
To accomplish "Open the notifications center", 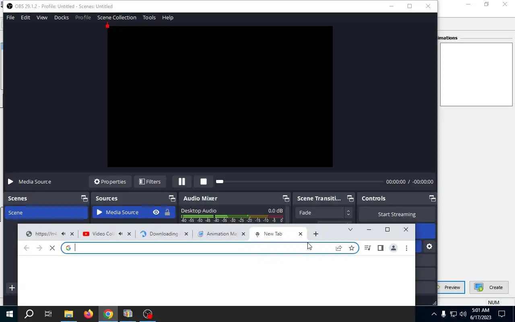I will tap(502, 314).
